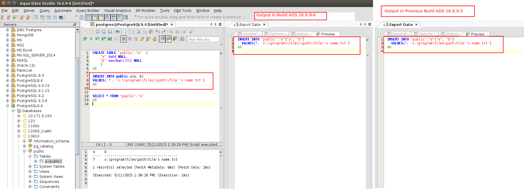This screenshot has height=191, width=524.
Task: Open the ER Modeler menu
Action: point(145,10)
